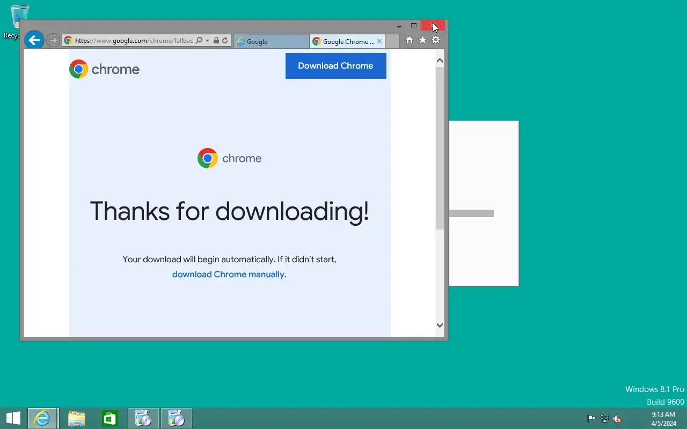The width and height of the screenshot is (687, 429).
Task: Close the Google Chrome tab
Action: (x=379, y=41)
